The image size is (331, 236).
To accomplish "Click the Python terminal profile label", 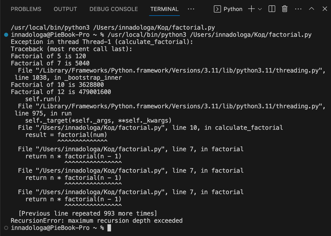I will (233, 9).
